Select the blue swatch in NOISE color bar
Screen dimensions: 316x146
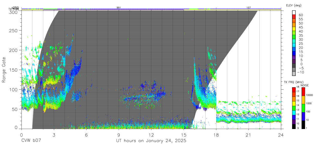coord(303,116)
